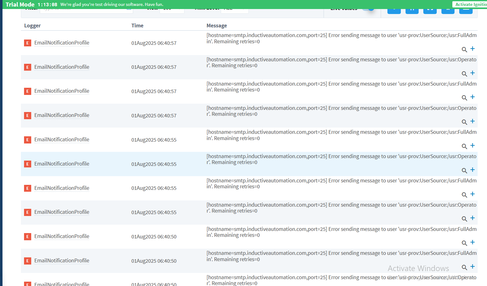Click plus icon on second 06:40:57 FullAdmin row

click(x=473, y=97)
